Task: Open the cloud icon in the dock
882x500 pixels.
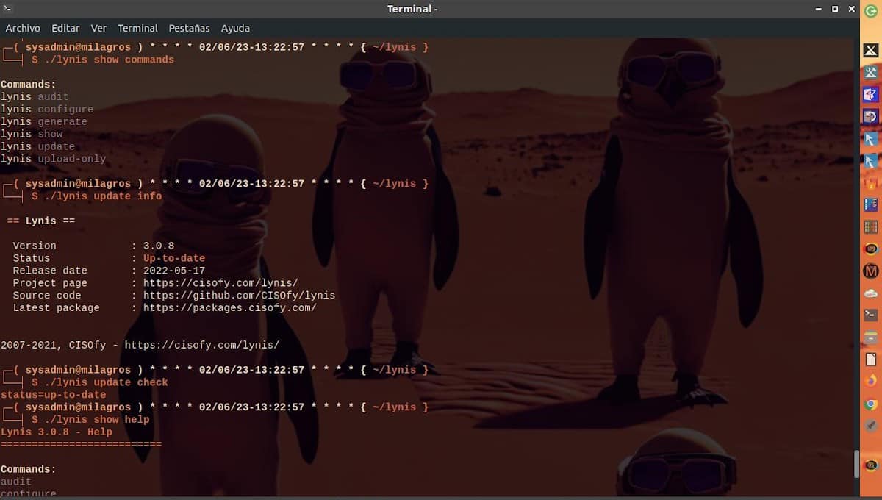Action: pos(871,293)
